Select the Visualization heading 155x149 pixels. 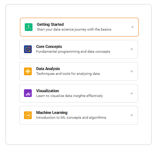48,91
